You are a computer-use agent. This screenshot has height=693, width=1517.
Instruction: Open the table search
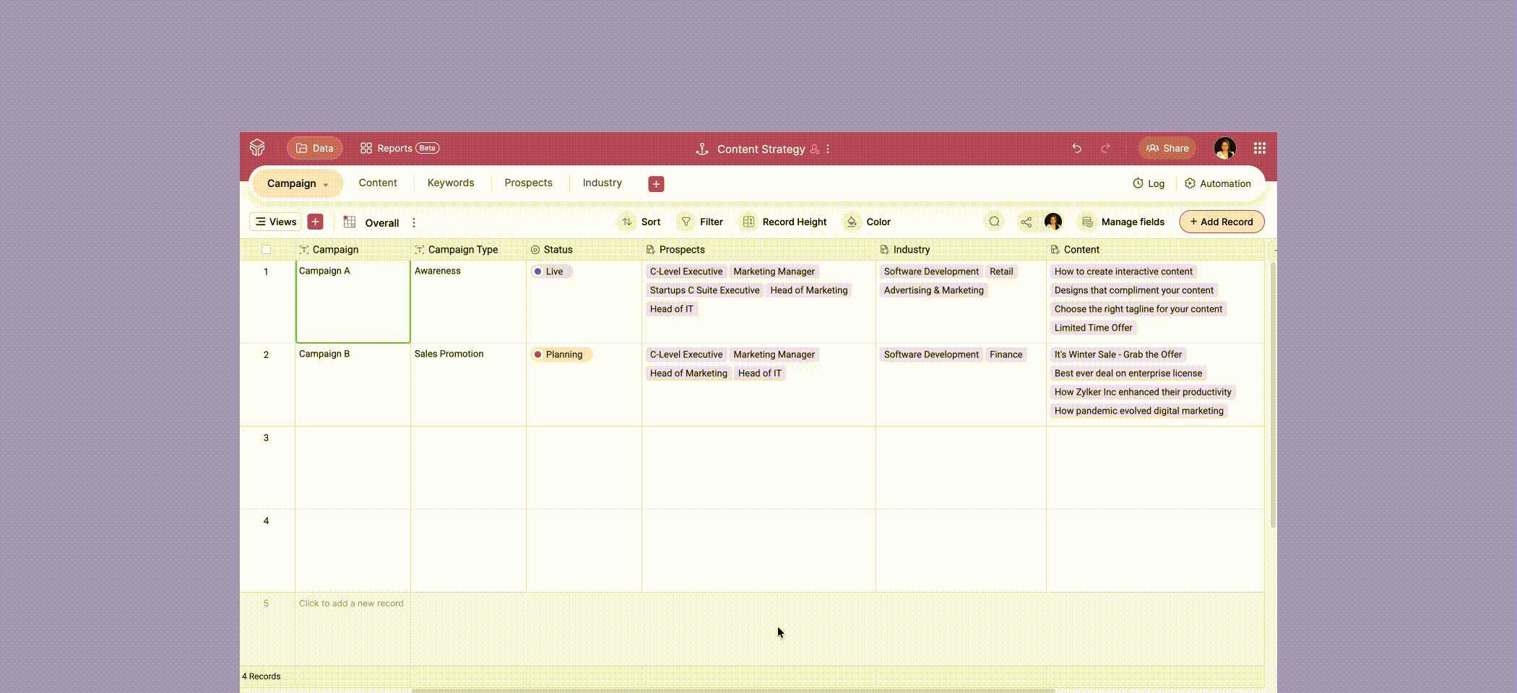pos(994,222)
